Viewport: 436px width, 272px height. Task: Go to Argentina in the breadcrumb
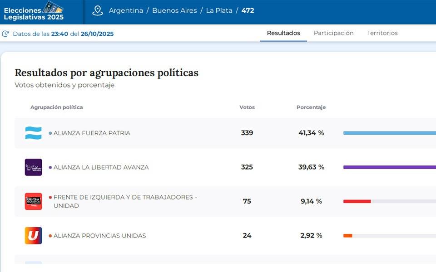coord(126,10)
